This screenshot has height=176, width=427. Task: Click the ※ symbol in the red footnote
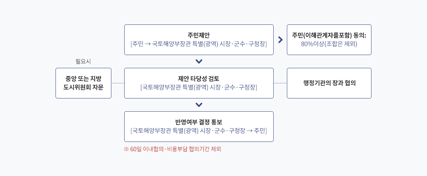click(x=126, y=149)
